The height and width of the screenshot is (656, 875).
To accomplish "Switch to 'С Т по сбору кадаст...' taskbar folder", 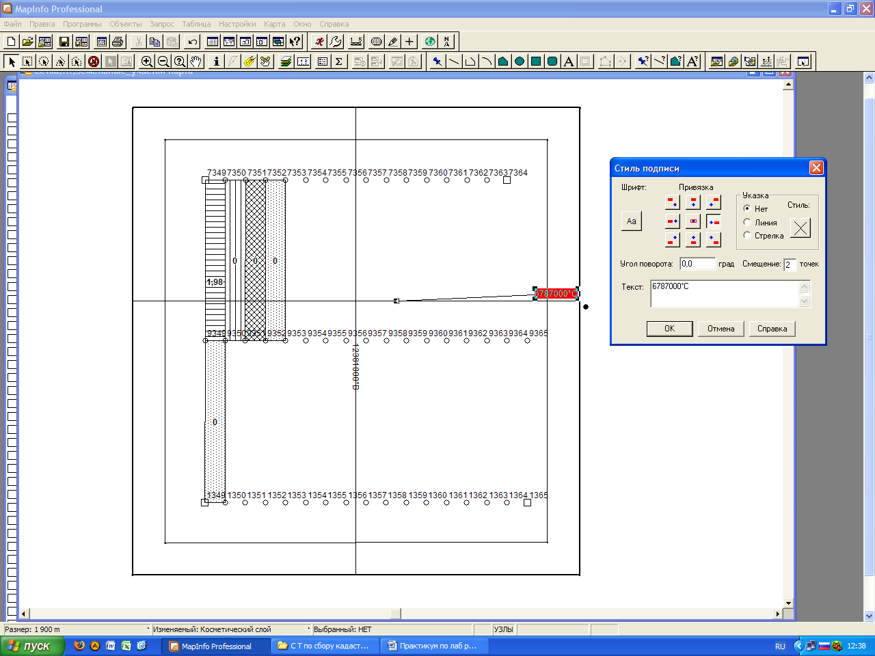I will 325,646.
